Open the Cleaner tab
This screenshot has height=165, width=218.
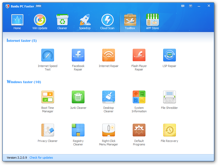tap(62, 22)
